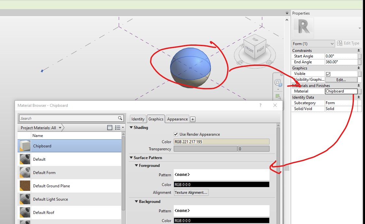Select the Zoom Region icon on navigation bar

278,96
